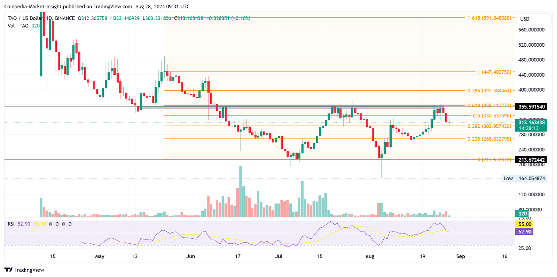
Task: Click the 1.618 (591.848080) Fibonacci label
Action: click(x=489, y=18)
